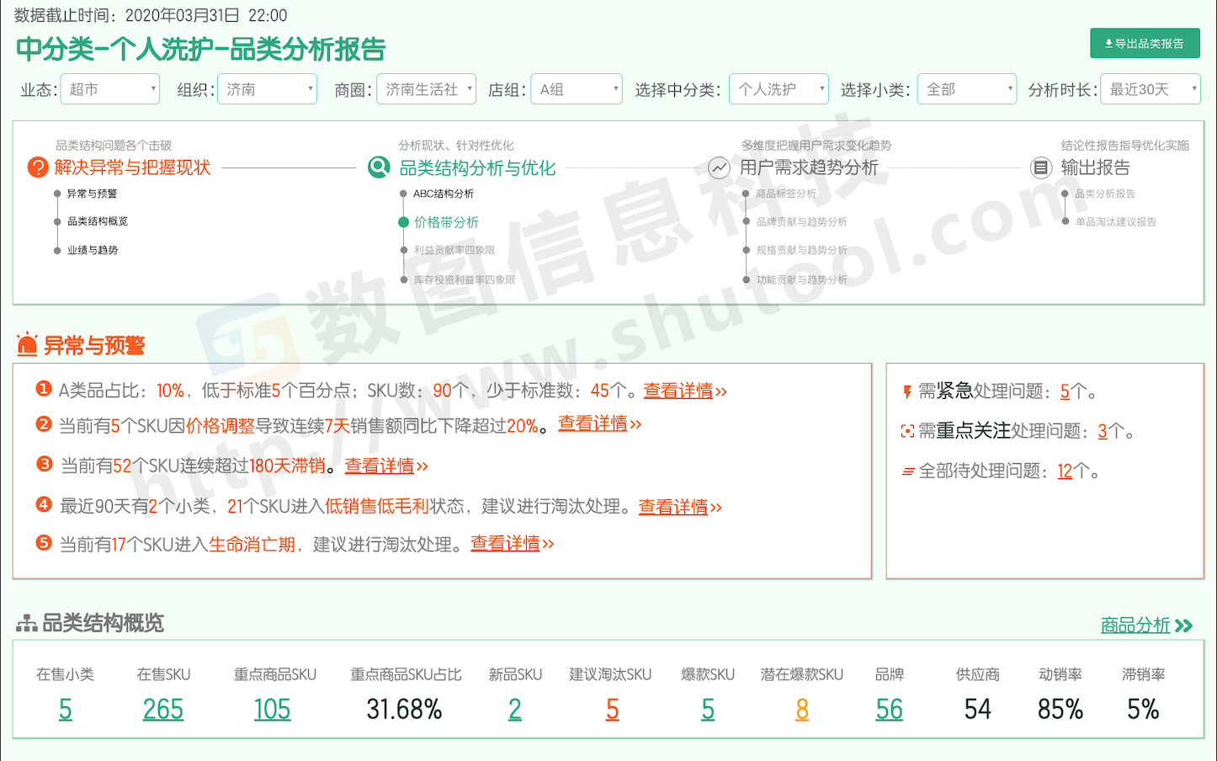Image resolution: width=1217 pixels, height=761 pixels.
Task: Select the 价格带分析 step
Action: [x=446, y=222]
